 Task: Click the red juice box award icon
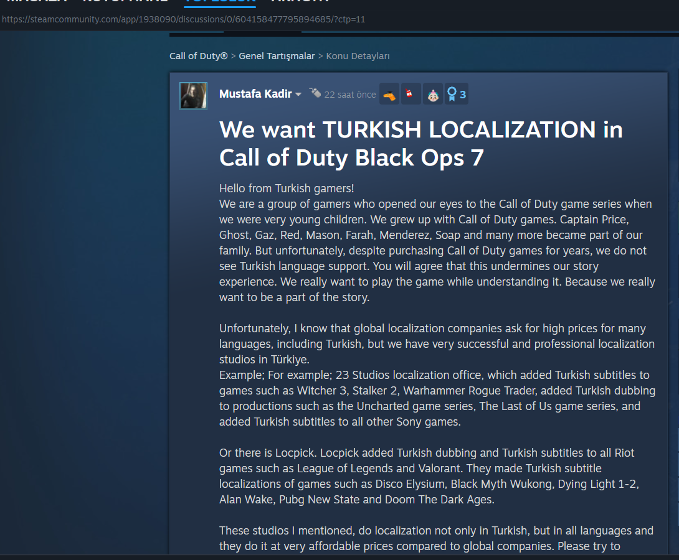(x=411, y=94)
